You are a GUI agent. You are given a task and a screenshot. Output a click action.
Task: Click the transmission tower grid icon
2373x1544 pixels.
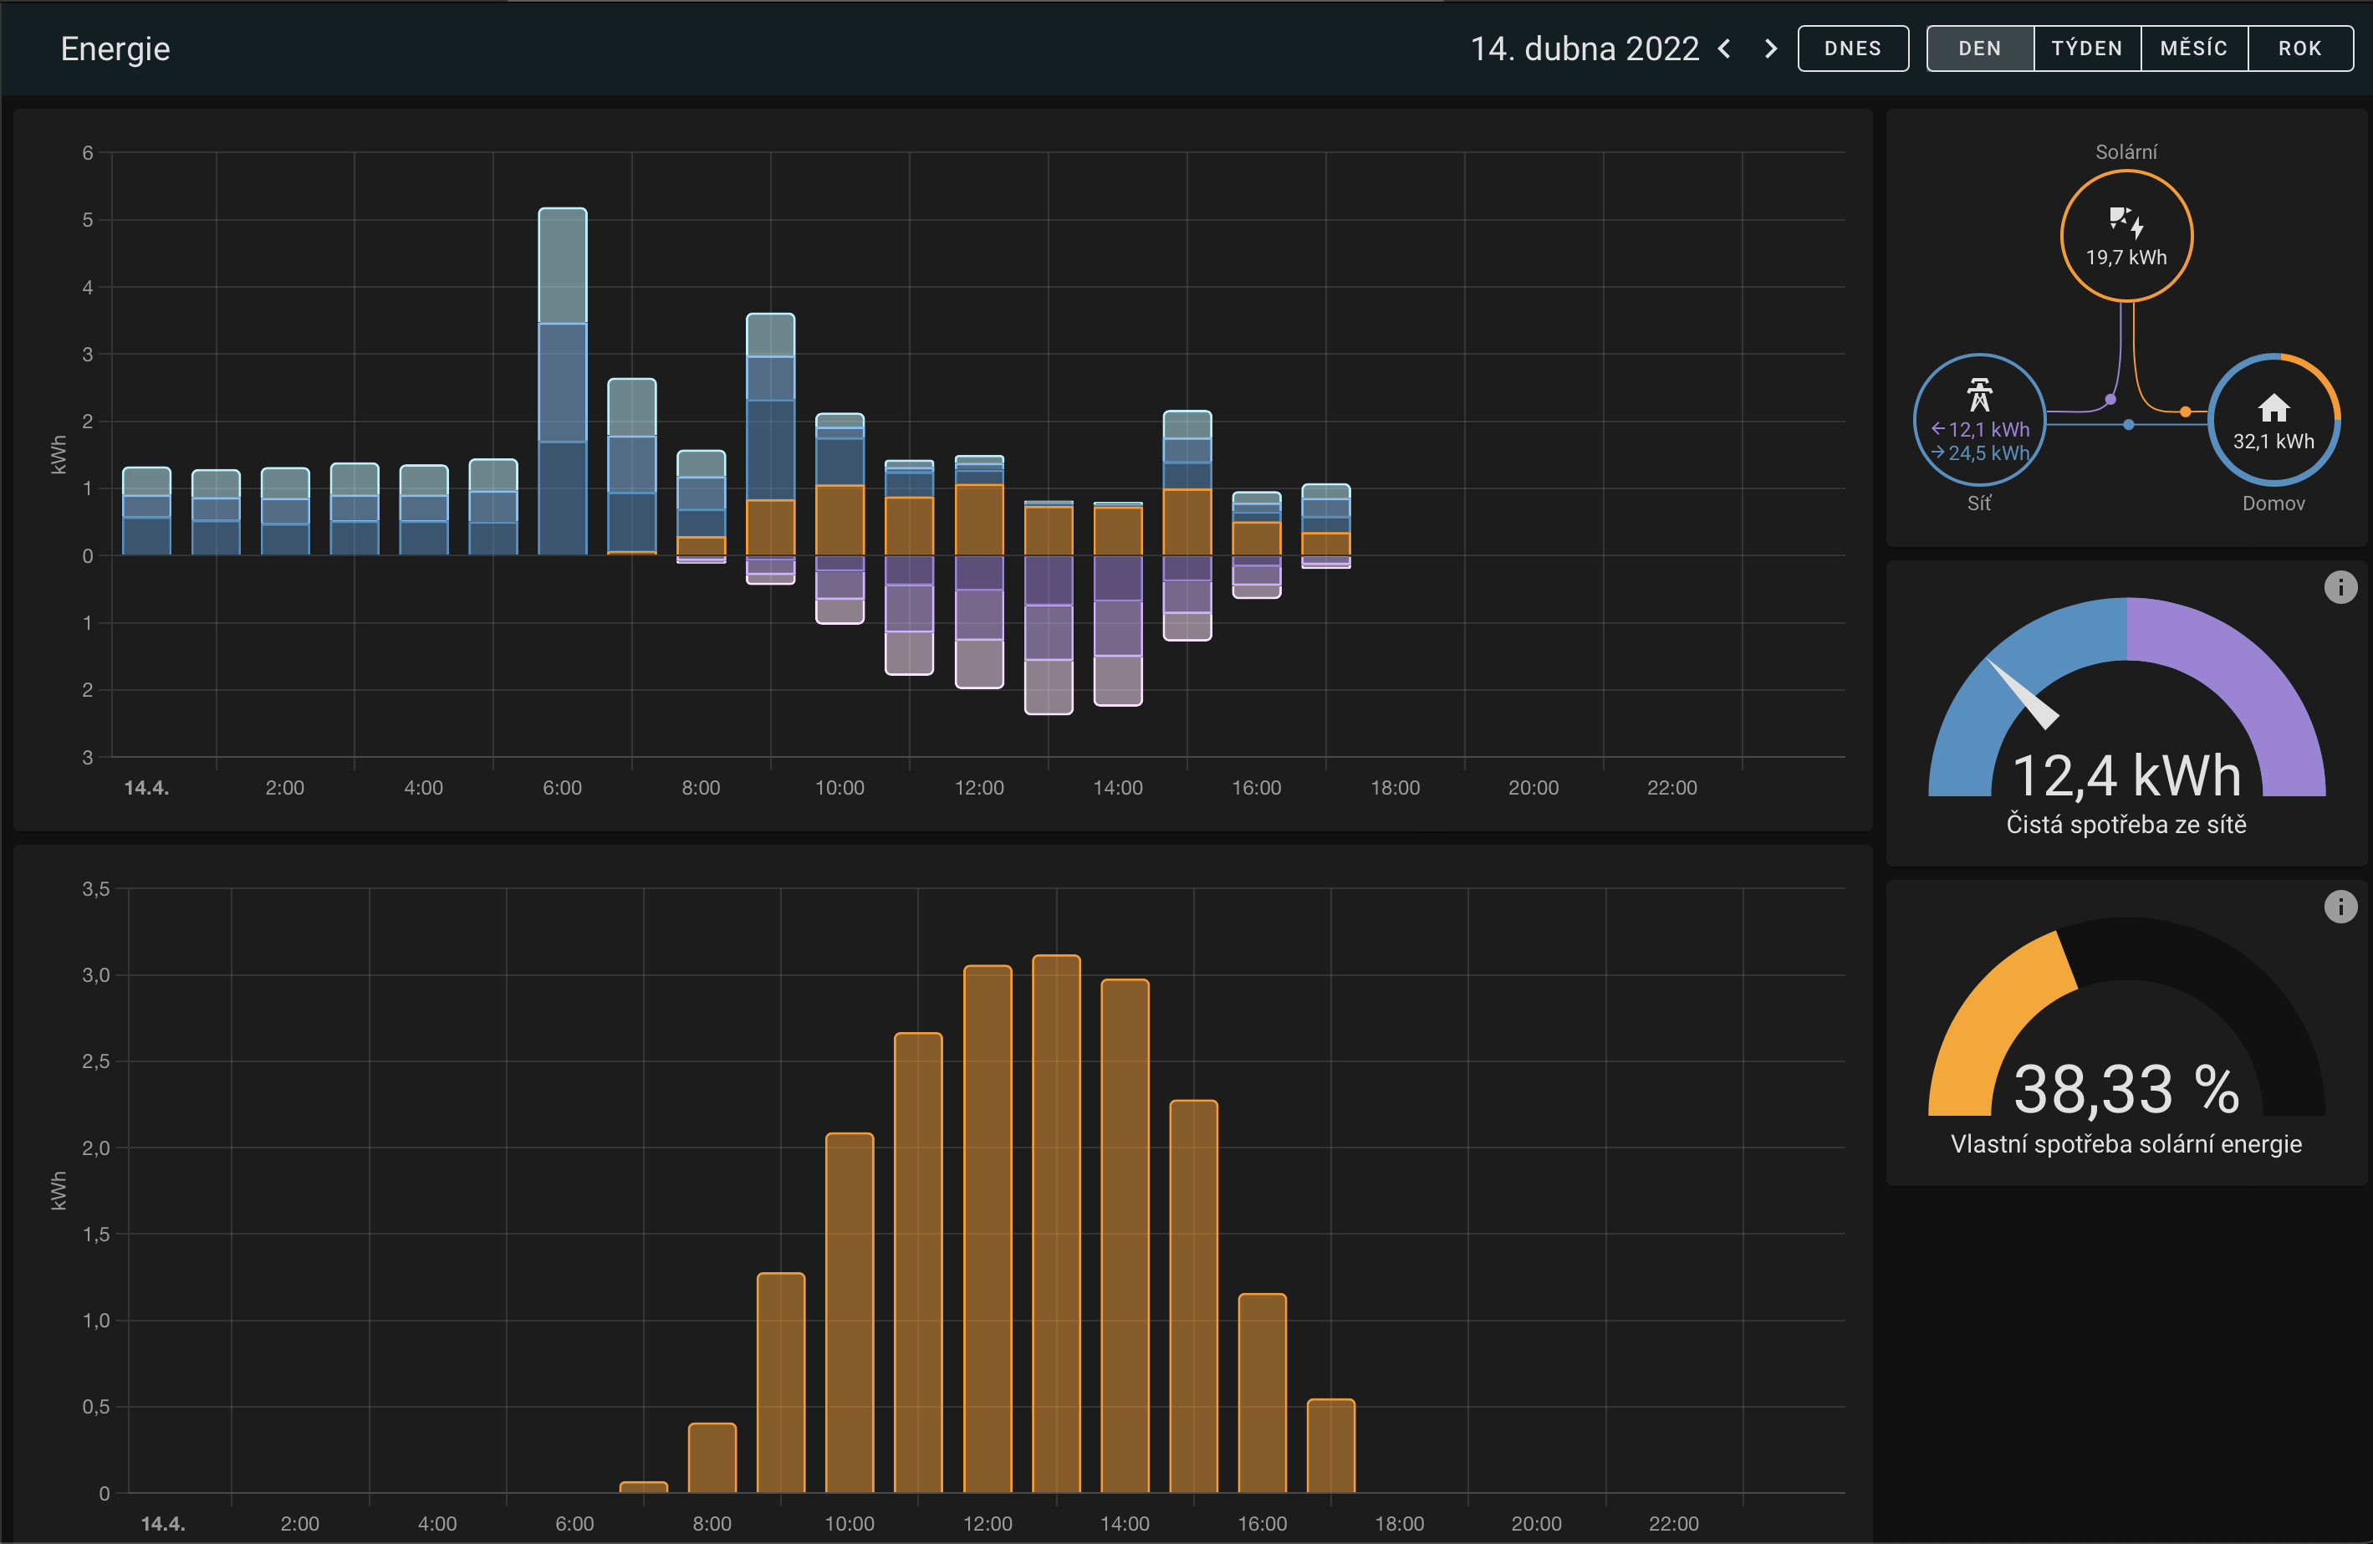[x=1979, y=395]
